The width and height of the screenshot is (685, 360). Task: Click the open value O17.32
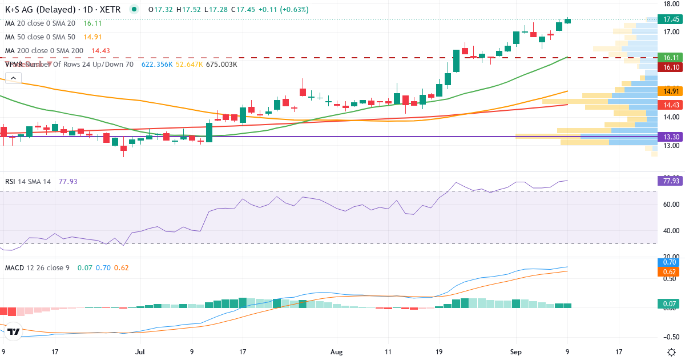(x=160, y=10)
